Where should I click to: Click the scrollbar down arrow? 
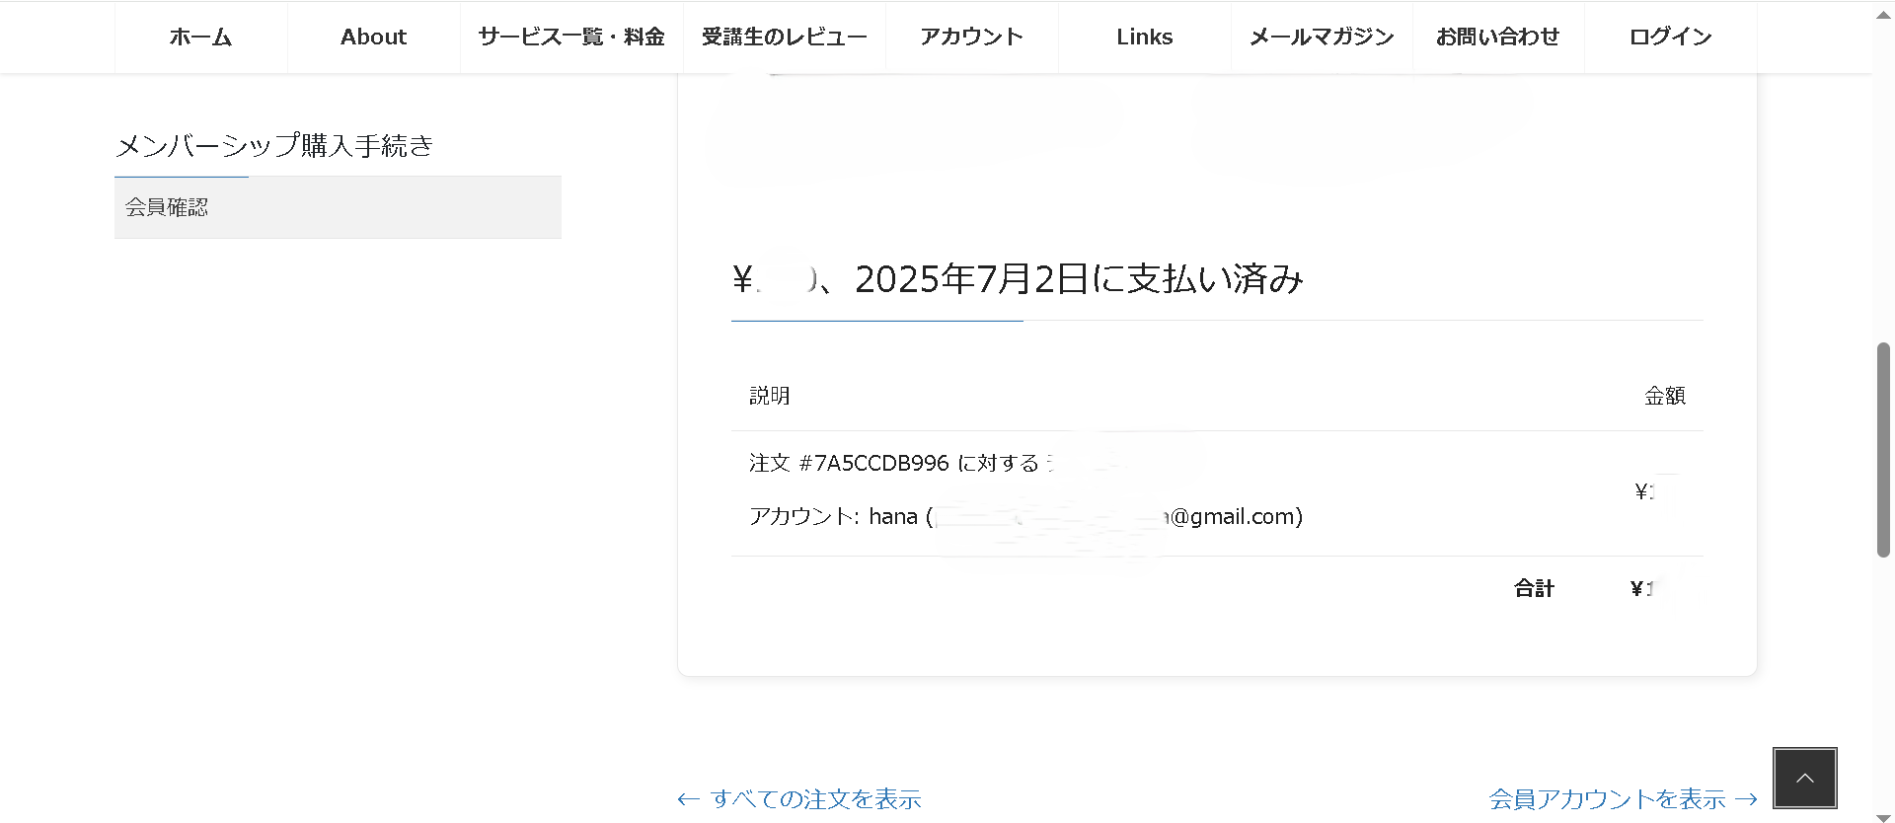coord(1883,815)
